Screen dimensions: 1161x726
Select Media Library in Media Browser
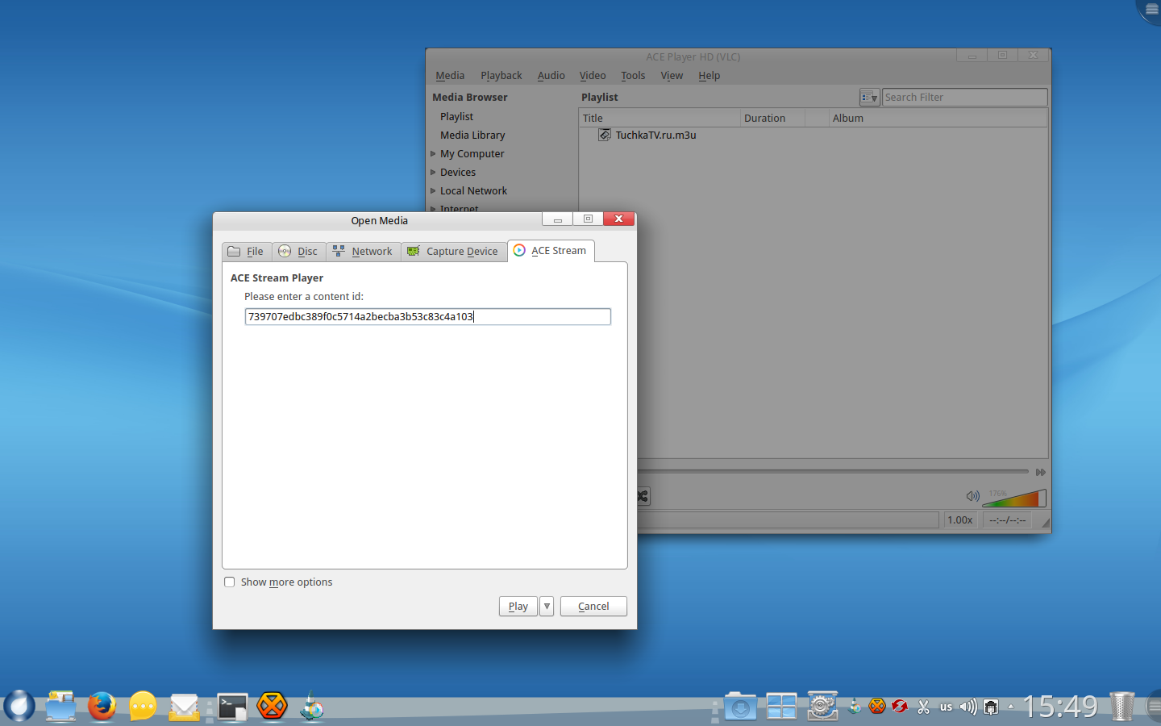472,136
